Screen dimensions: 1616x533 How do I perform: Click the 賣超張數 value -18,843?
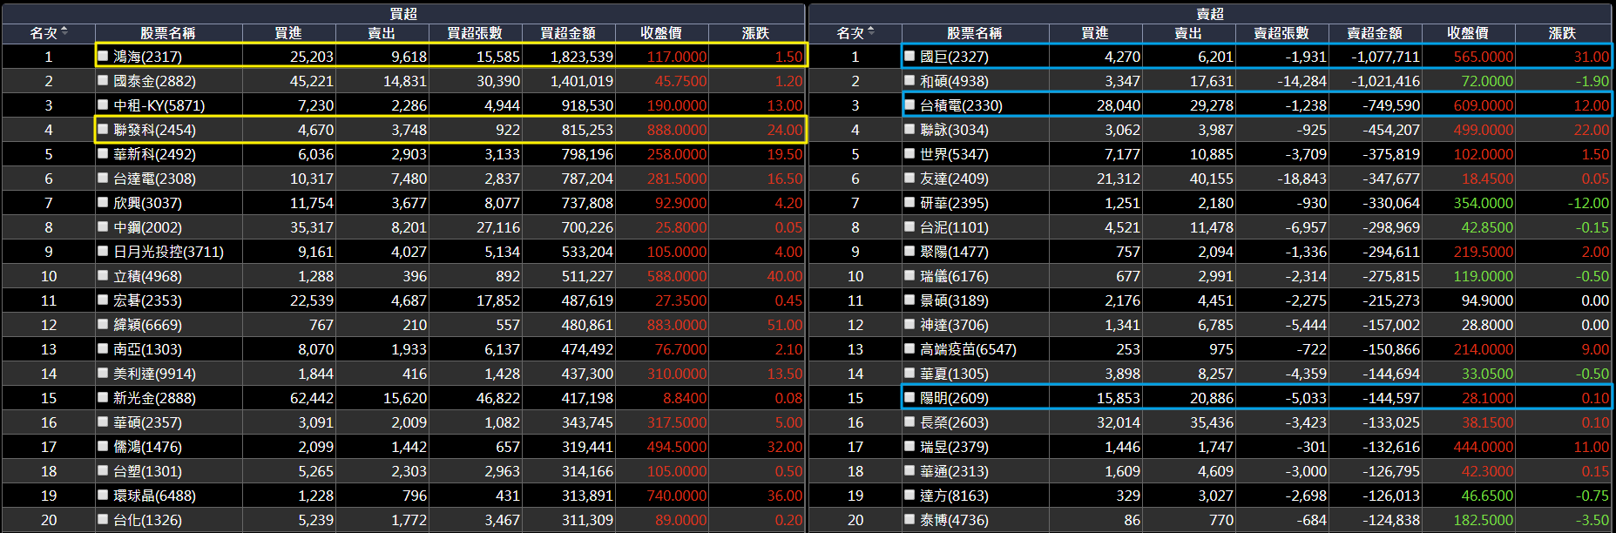tap(1302, 179)
